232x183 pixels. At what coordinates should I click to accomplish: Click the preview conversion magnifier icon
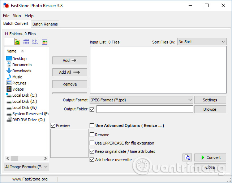coord(187,157)
